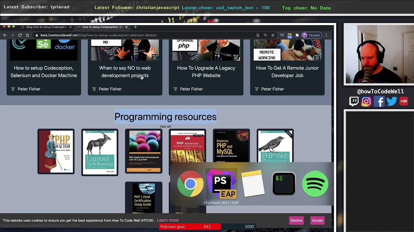This screenshot has width=414, height=232.
Task: Select PhpStorm 2021.1 EAP in app switcher
Action: [x=222, y=184]
